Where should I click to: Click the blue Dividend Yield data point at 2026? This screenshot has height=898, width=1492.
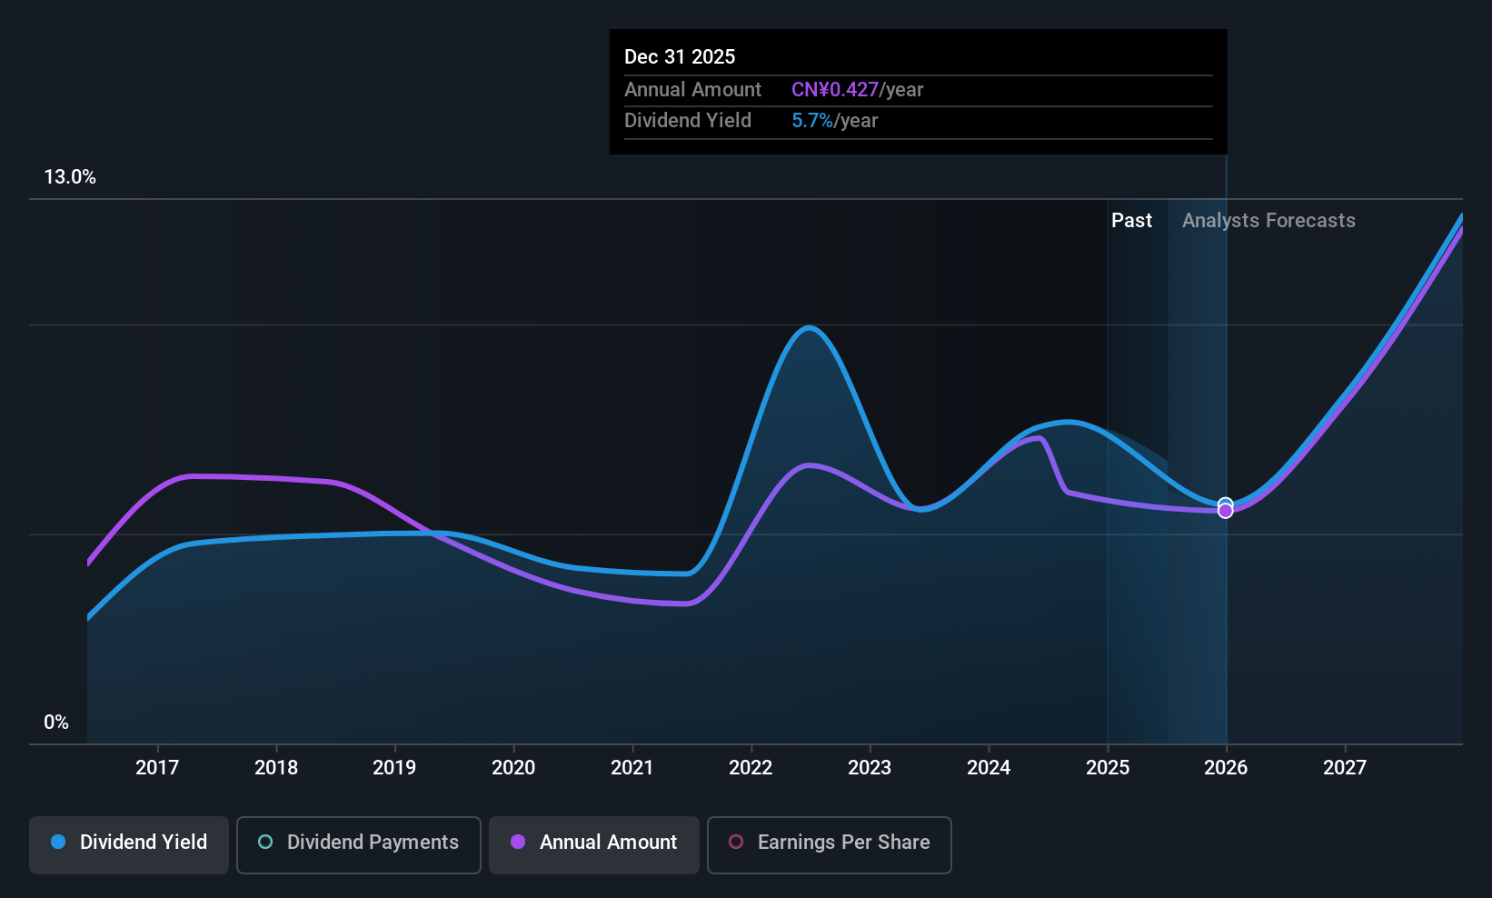coord(1225,504)
